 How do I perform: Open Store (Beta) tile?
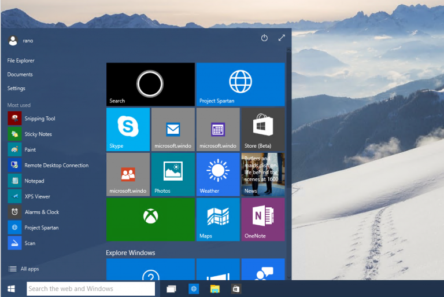[x=263, y=129]
